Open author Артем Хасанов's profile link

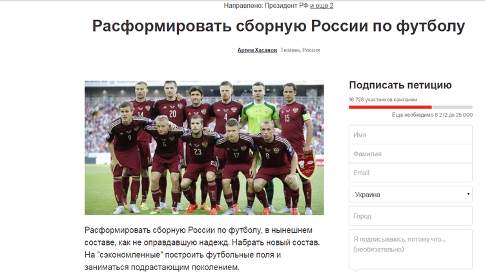pos(257,50)
